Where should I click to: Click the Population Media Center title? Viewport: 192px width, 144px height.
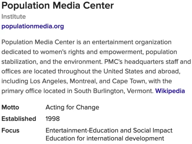[57, 6]
